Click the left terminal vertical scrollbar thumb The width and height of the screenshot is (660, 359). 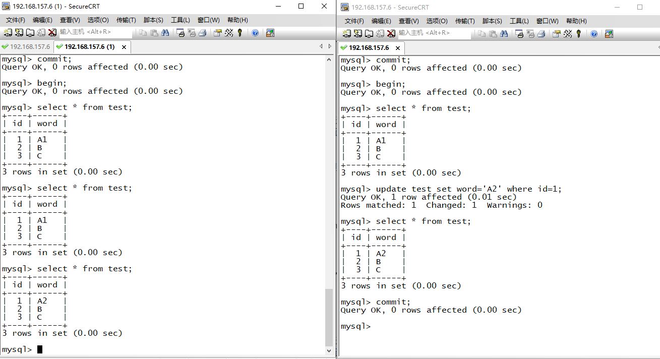[329, 317]
